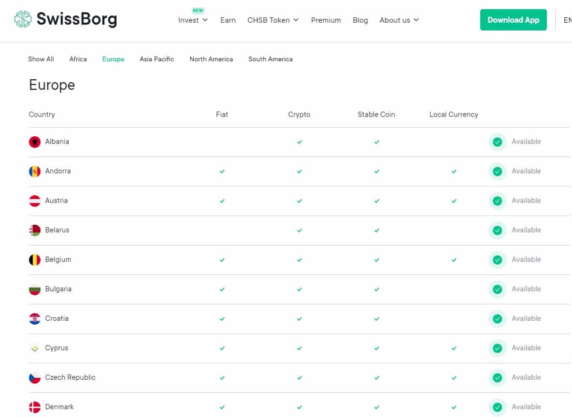Image resolution: width=572 pixels, height=417 pixels.
Task: Expand the About us menu
Action: point(399,20)
